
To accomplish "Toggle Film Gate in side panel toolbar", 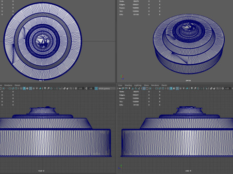I will point(147,88).
